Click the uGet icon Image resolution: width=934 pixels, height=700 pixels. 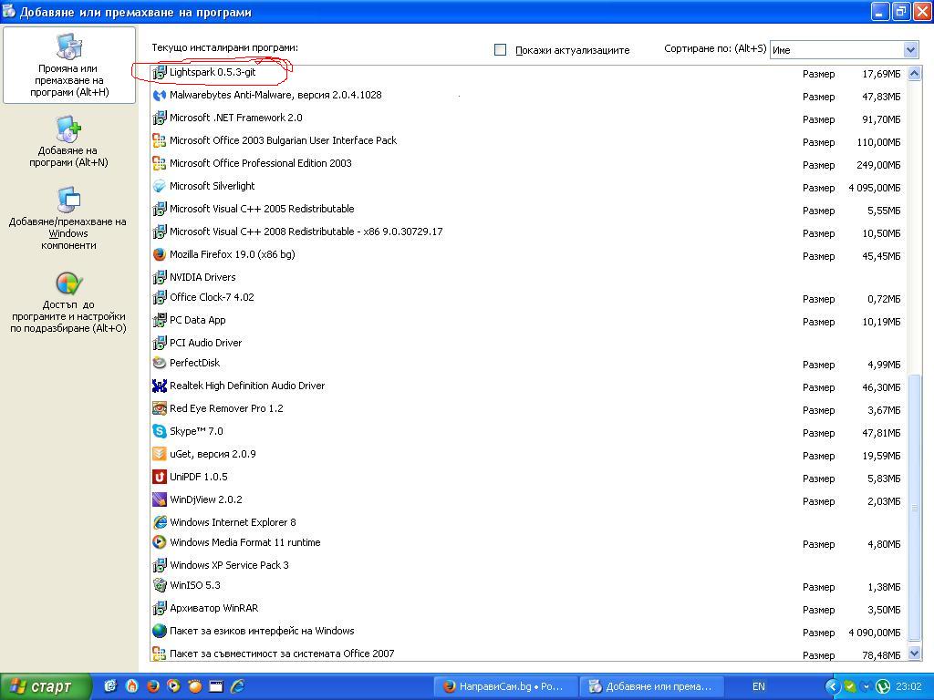(x=159, y=454)
